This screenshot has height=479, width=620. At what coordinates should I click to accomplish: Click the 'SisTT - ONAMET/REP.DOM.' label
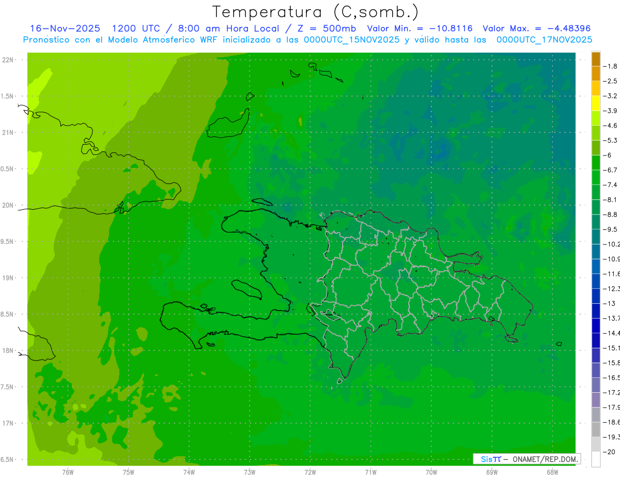[527, 459]
